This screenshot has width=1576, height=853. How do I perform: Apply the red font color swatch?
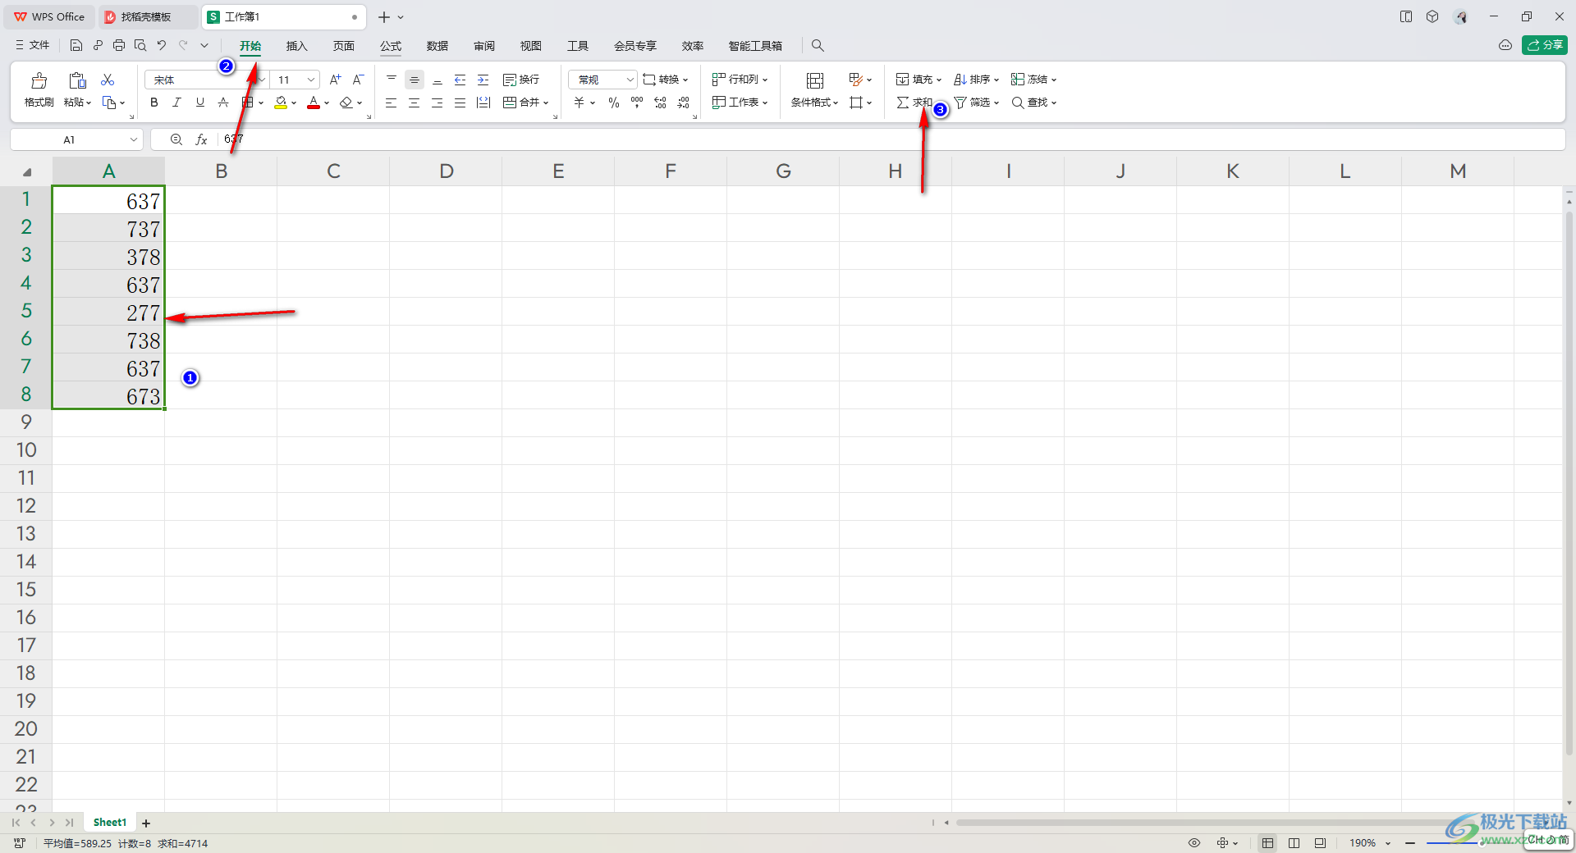pos(314,103)
